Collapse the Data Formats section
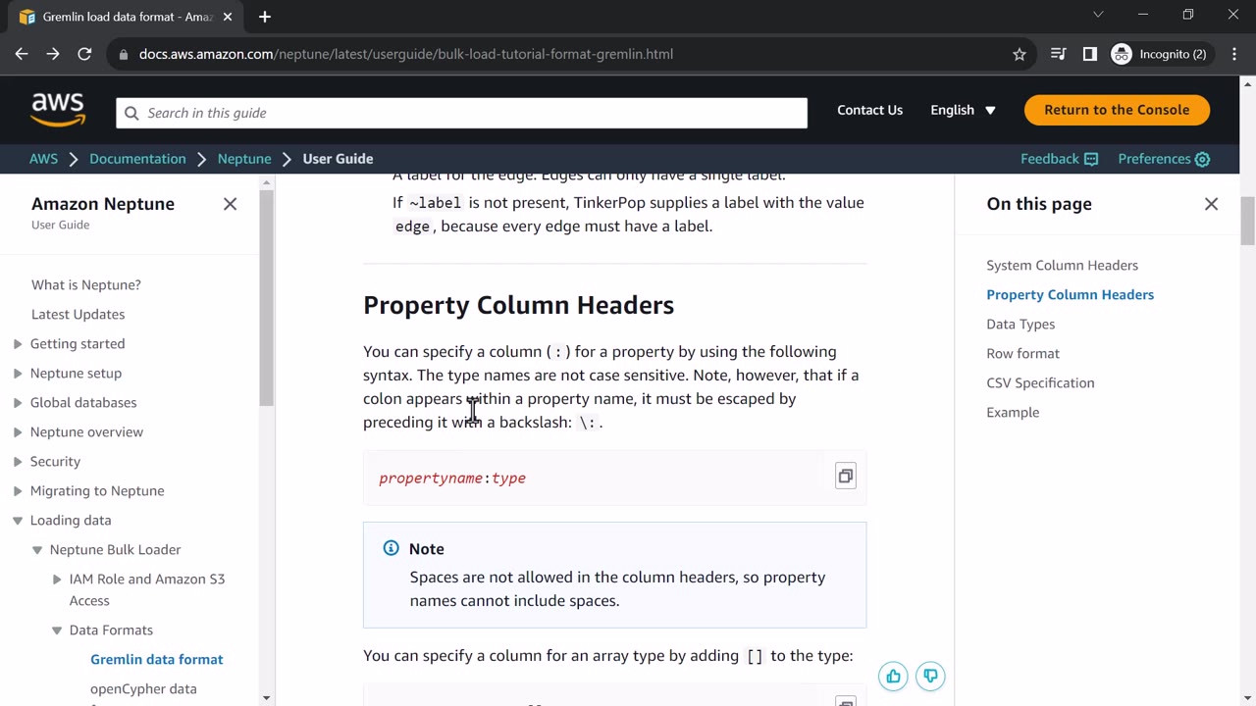Screen dimensions: 1256x706 (x=57, y=630)
